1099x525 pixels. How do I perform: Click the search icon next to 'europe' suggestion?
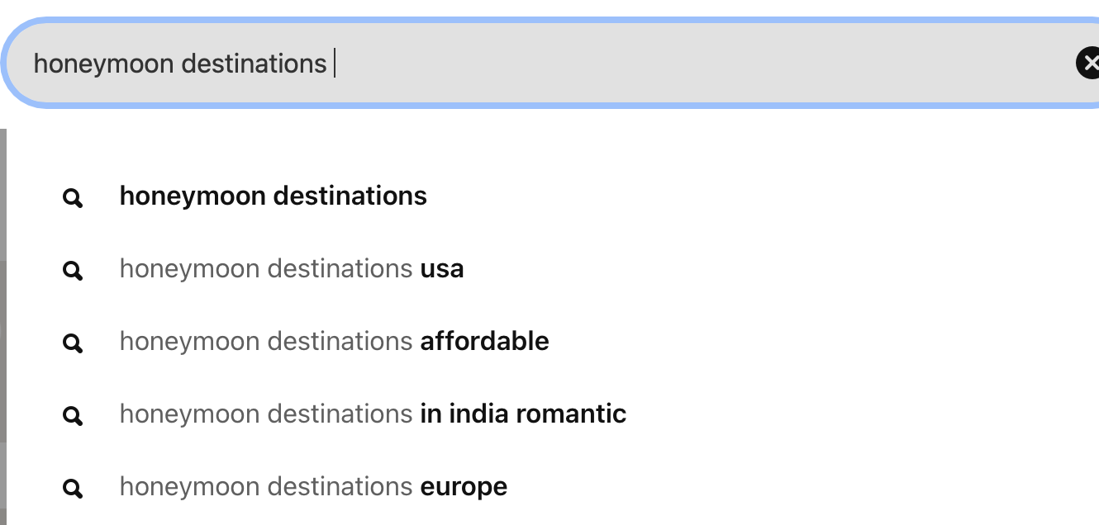(x=73, y=488)
